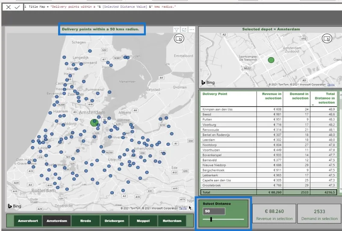Screen dimensions: 342x231
Task: Select Grootebroek delivery point row
Action: pos(268,185)
